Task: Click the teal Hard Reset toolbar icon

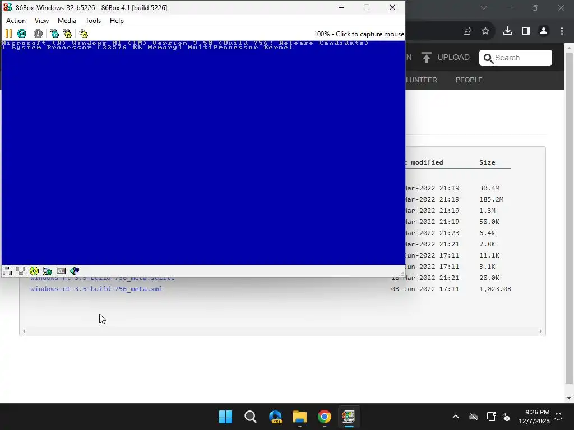Action: (x=22, y=34)
